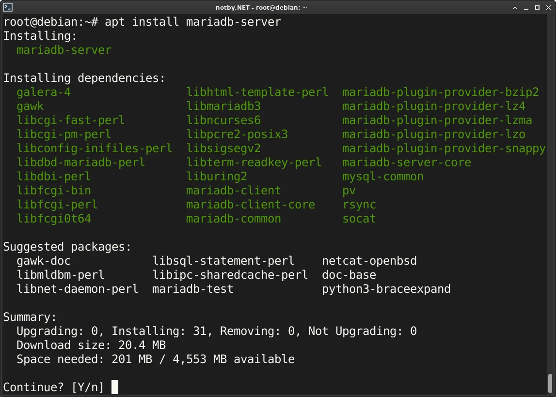The height and width of the screenshot is (397, 556).
Task: Click 'Download size: 20.4 MB' line
Action: pos(91,345)
